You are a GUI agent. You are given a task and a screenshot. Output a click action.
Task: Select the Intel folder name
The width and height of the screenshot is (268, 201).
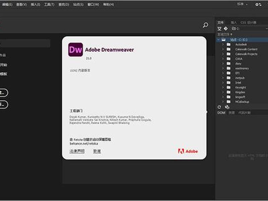point(238,82)
